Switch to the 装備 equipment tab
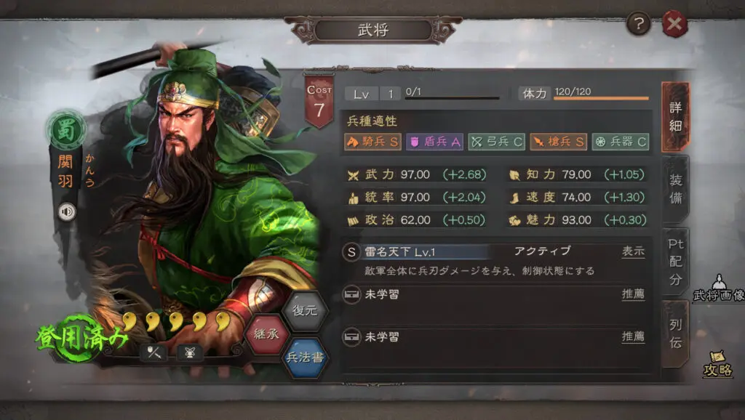745x420 pixels. (676, 189)
